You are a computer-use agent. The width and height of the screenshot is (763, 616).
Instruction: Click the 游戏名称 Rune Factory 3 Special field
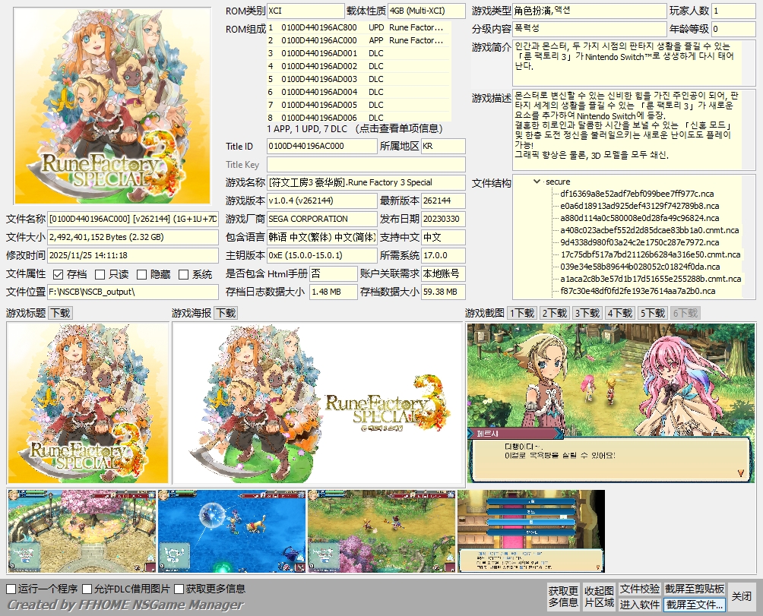tap(366, 182)
